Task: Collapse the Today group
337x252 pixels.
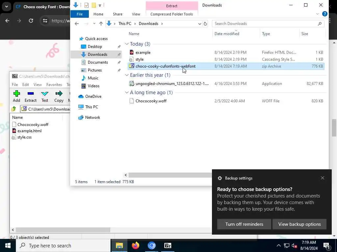Action: pos(127,44)
